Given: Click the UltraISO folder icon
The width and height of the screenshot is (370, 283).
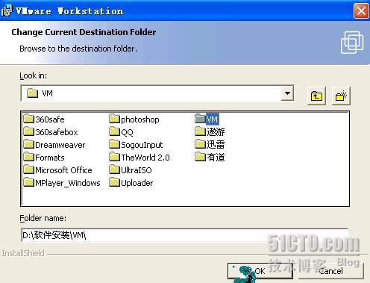Looking at the screenshot, I should [x=114, y=170].
